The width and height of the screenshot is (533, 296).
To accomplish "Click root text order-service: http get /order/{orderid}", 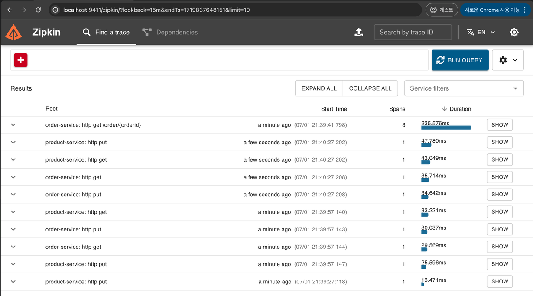I will 93,125.
